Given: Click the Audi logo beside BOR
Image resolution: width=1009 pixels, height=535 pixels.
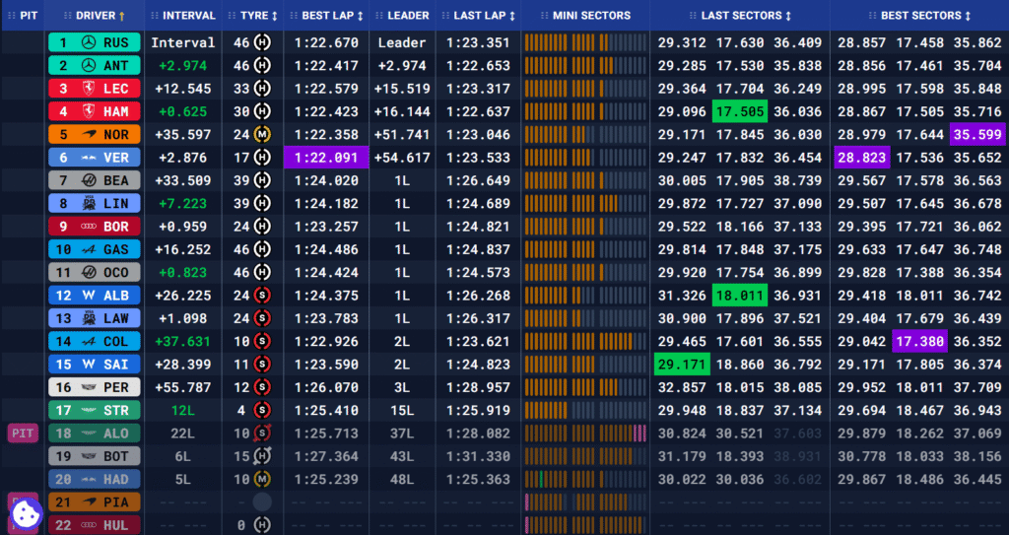Looking at the screenshot, I should (90, 226).
